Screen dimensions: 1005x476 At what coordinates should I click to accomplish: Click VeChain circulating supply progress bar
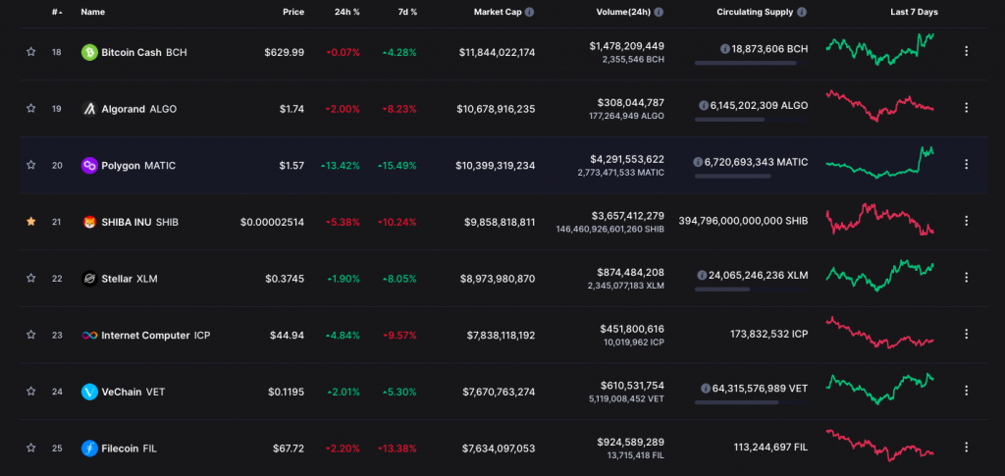click(751, 402)
